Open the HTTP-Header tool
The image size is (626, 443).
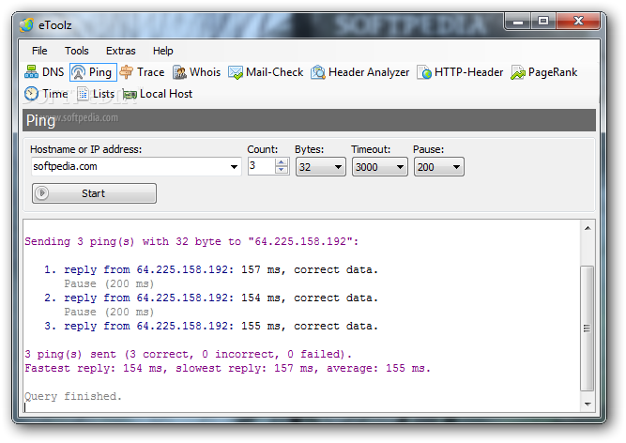460,72
